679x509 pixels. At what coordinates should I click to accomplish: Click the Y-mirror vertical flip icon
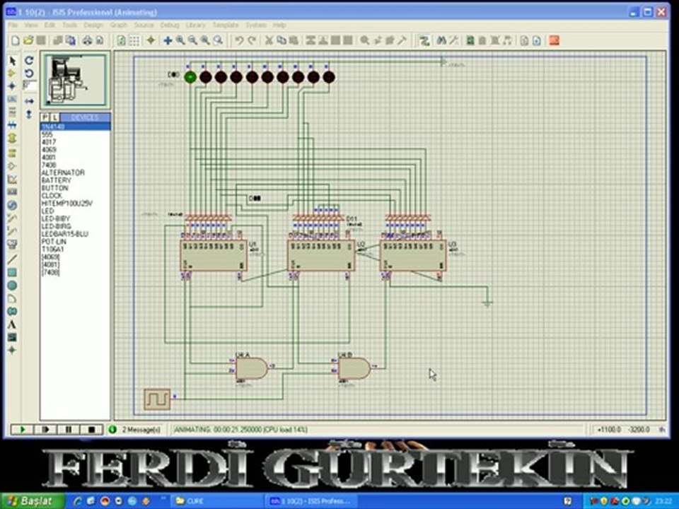click(x=29, y=114)
